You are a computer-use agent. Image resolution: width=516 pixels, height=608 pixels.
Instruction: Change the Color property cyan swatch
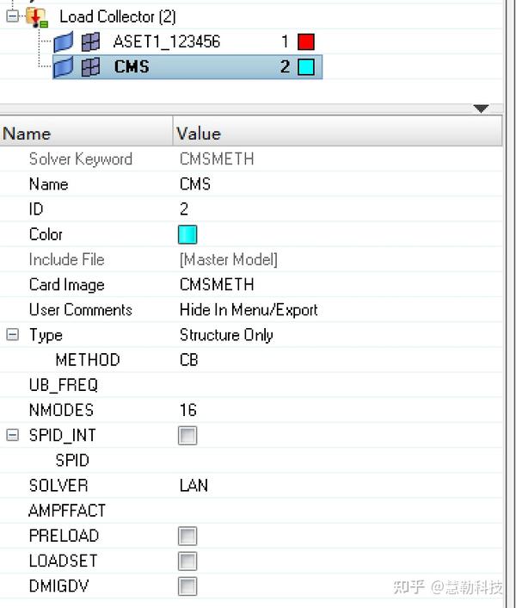coord(187,234)
